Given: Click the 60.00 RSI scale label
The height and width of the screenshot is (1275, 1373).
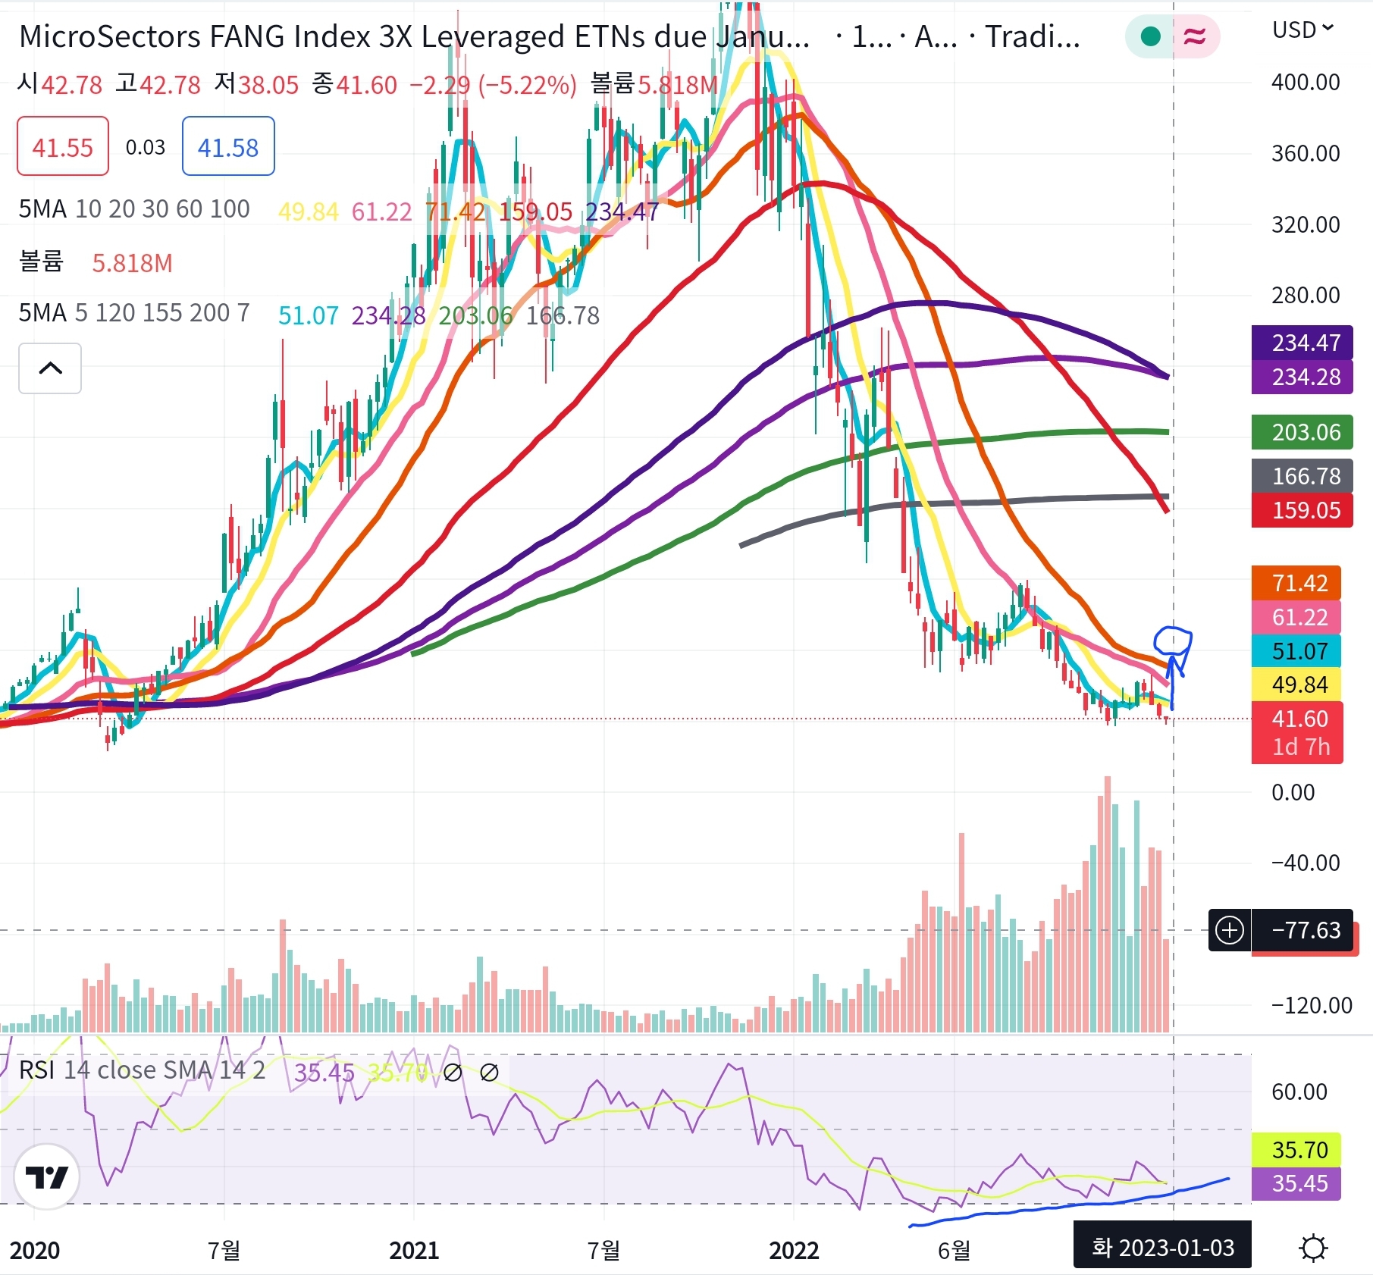Looking at the screenshot, I should [1299, 1092].
